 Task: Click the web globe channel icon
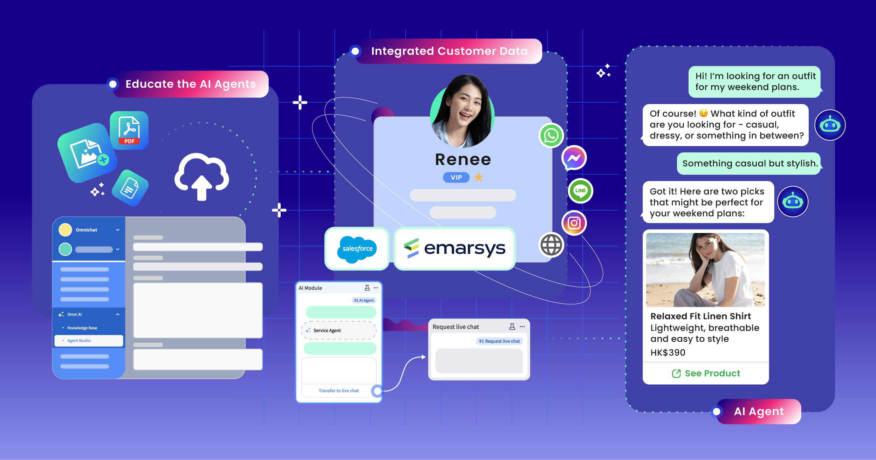tap(551, 245)
